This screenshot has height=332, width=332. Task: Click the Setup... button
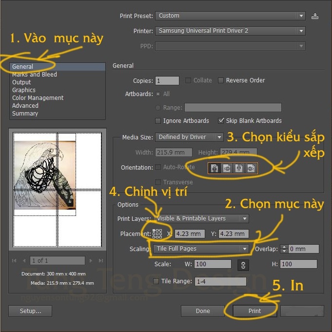30,311
